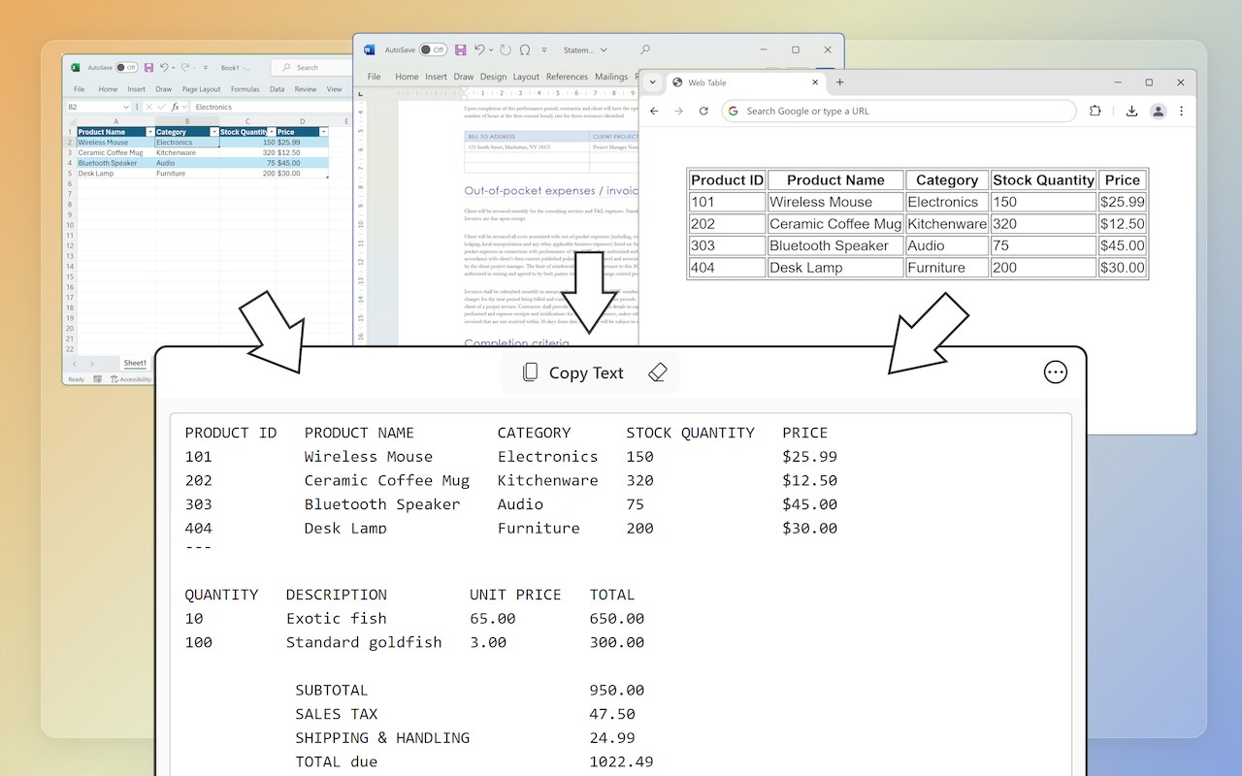Viewport: 1242px width, 776px height.
Task: Open the Product Name filter dropdown
Action: tap(149, 132)
